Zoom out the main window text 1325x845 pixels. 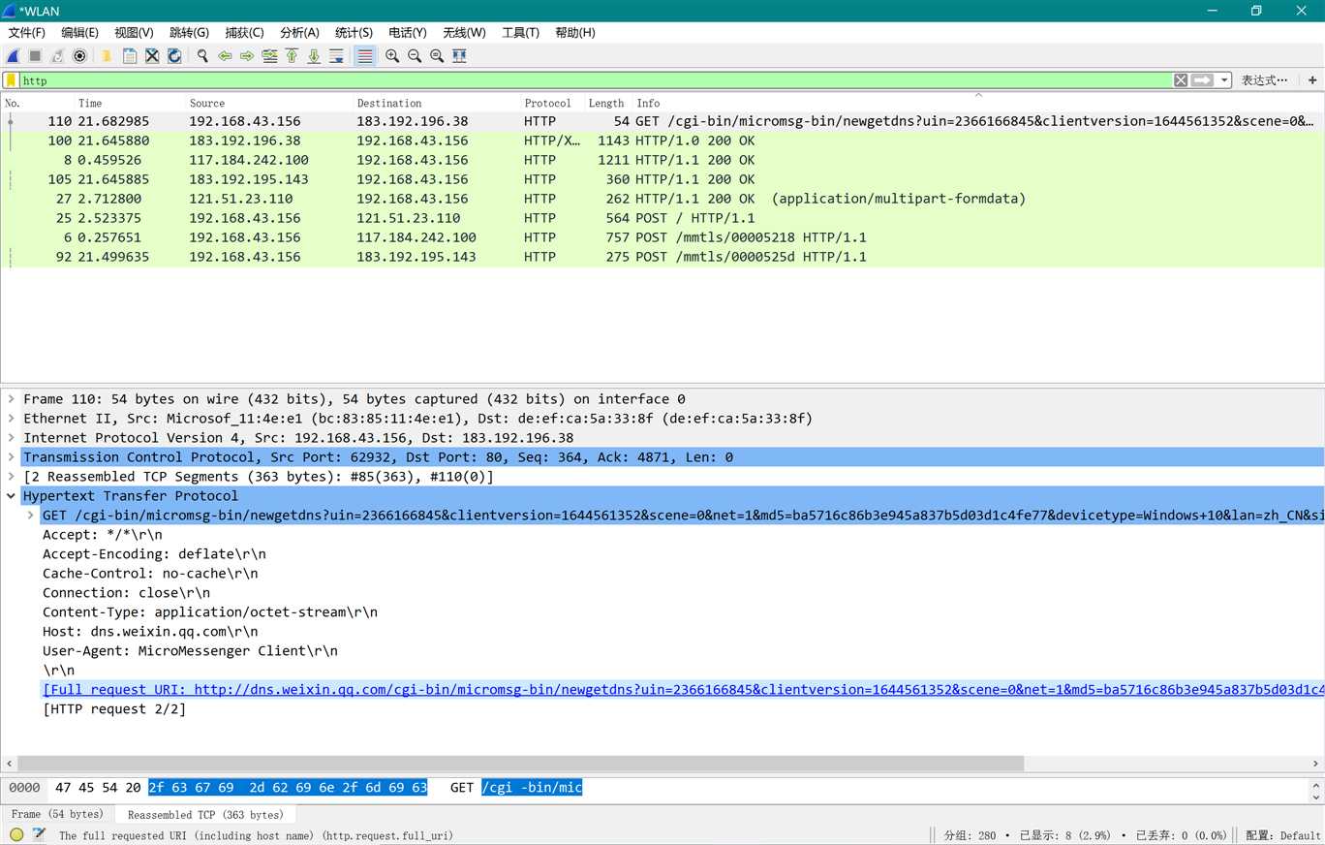(415, 56)
